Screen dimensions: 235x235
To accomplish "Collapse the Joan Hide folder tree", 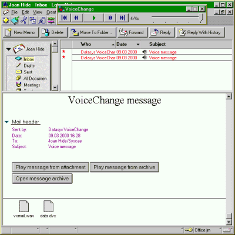I will click(x=8, y=49).
